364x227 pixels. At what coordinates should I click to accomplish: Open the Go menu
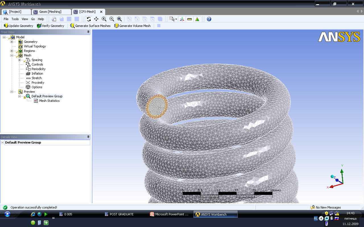point(33,19)
